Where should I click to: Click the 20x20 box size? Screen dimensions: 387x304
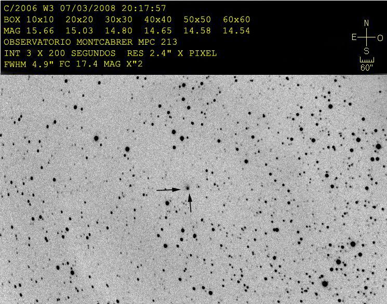(79, 20)
